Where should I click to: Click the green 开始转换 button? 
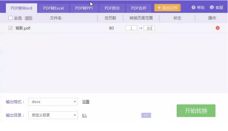tap(196, 110)
